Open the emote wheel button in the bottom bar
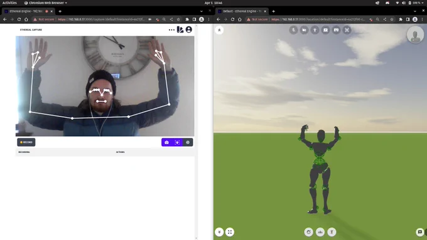Screen dimensions: 427x240 coord(309,232)
